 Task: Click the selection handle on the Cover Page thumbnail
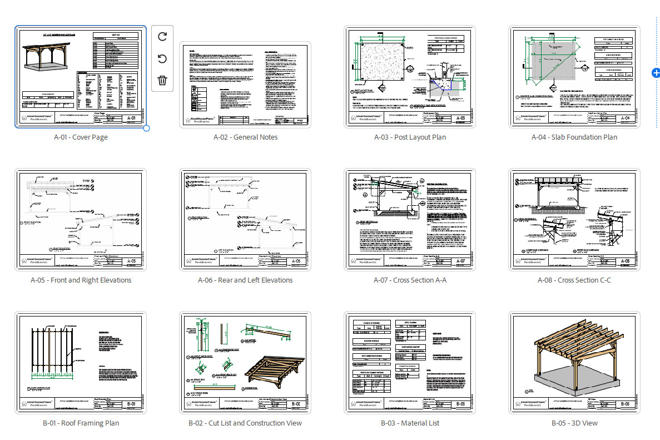[146, 128]
